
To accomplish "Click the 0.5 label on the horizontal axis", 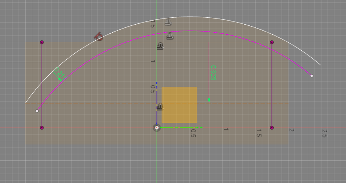I will (193, 133).
